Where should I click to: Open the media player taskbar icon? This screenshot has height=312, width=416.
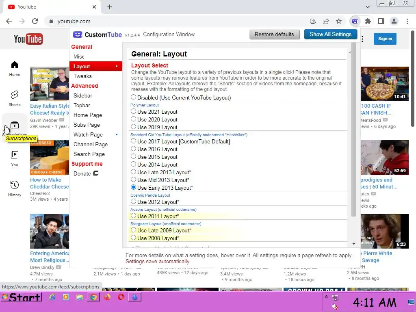[x=66, y=297]
